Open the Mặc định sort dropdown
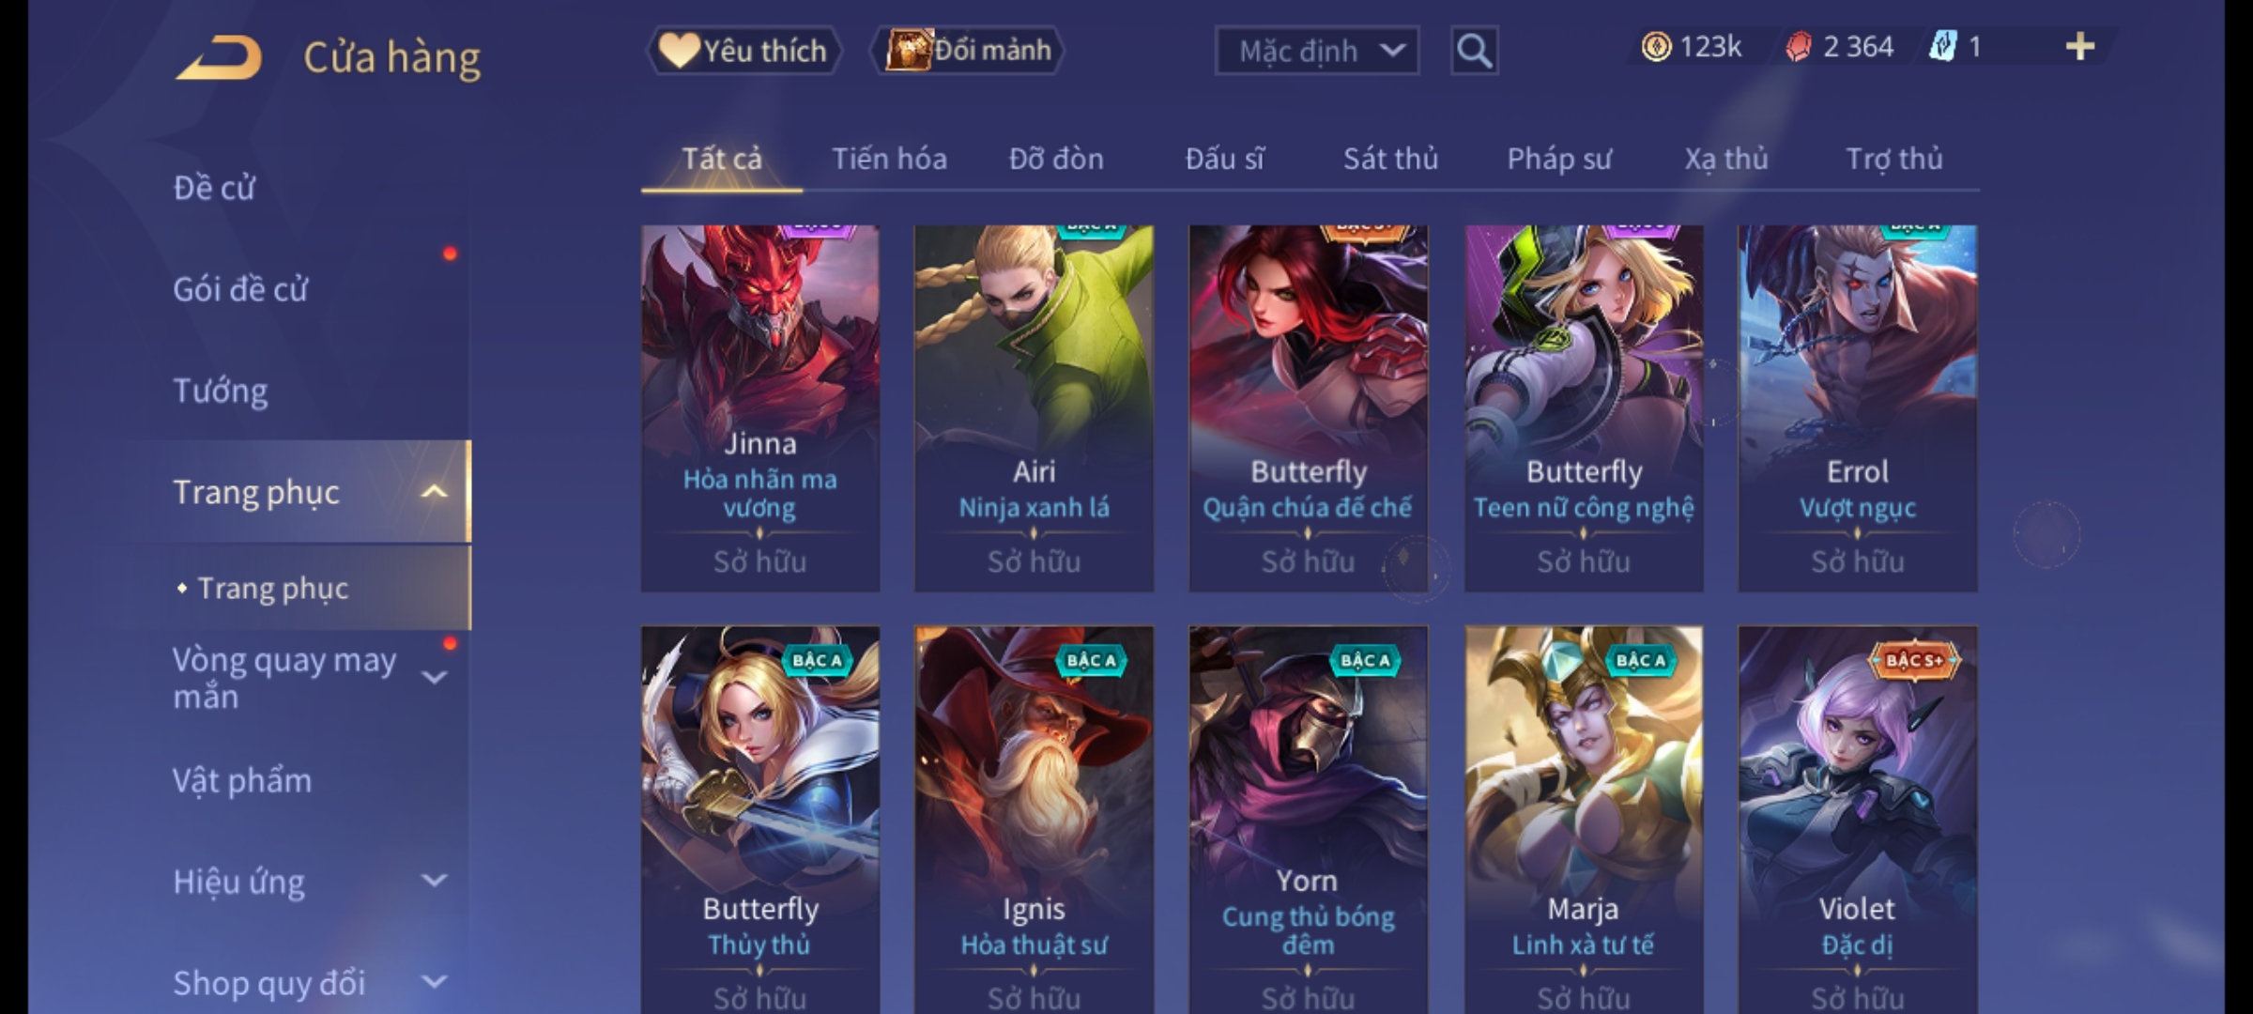 click(x=1317, y=51)
